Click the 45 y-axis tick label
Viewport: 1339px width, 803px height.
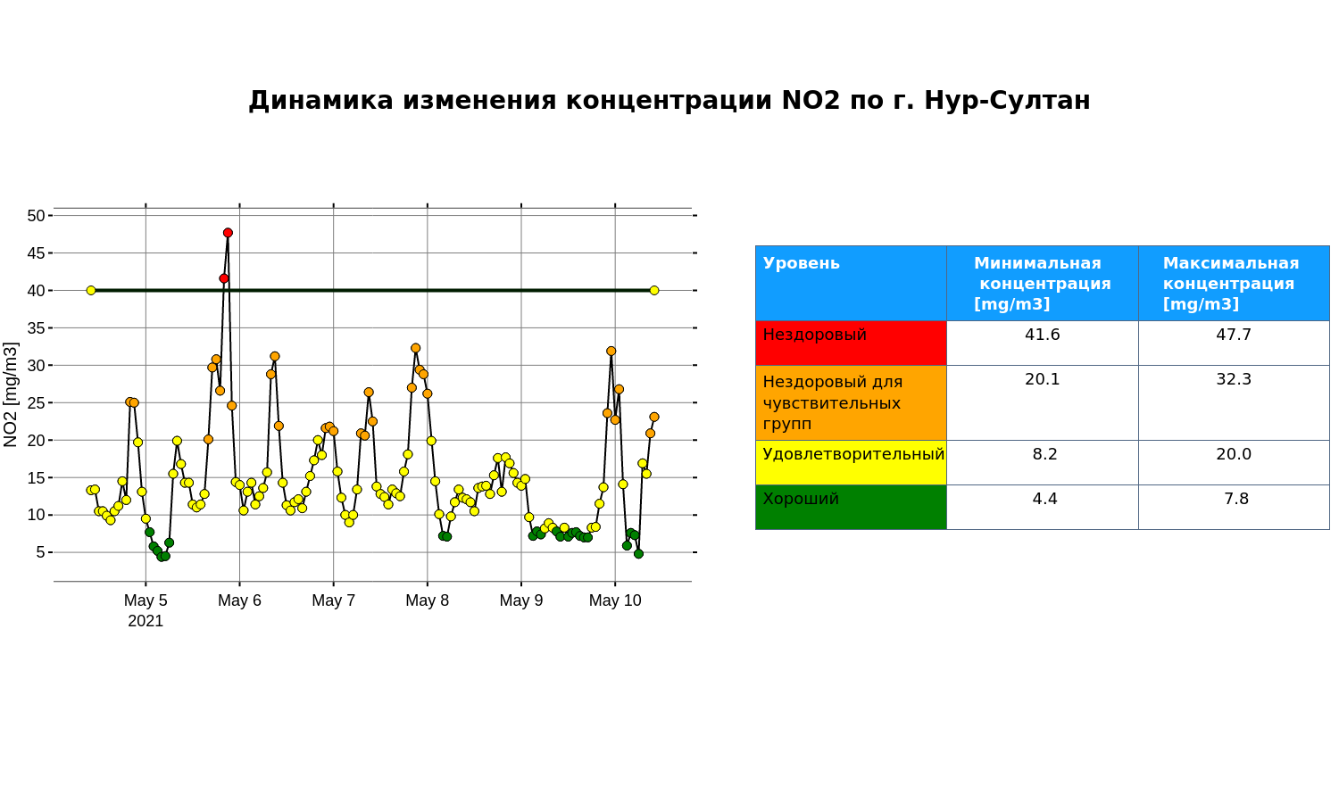click(36, 253)
